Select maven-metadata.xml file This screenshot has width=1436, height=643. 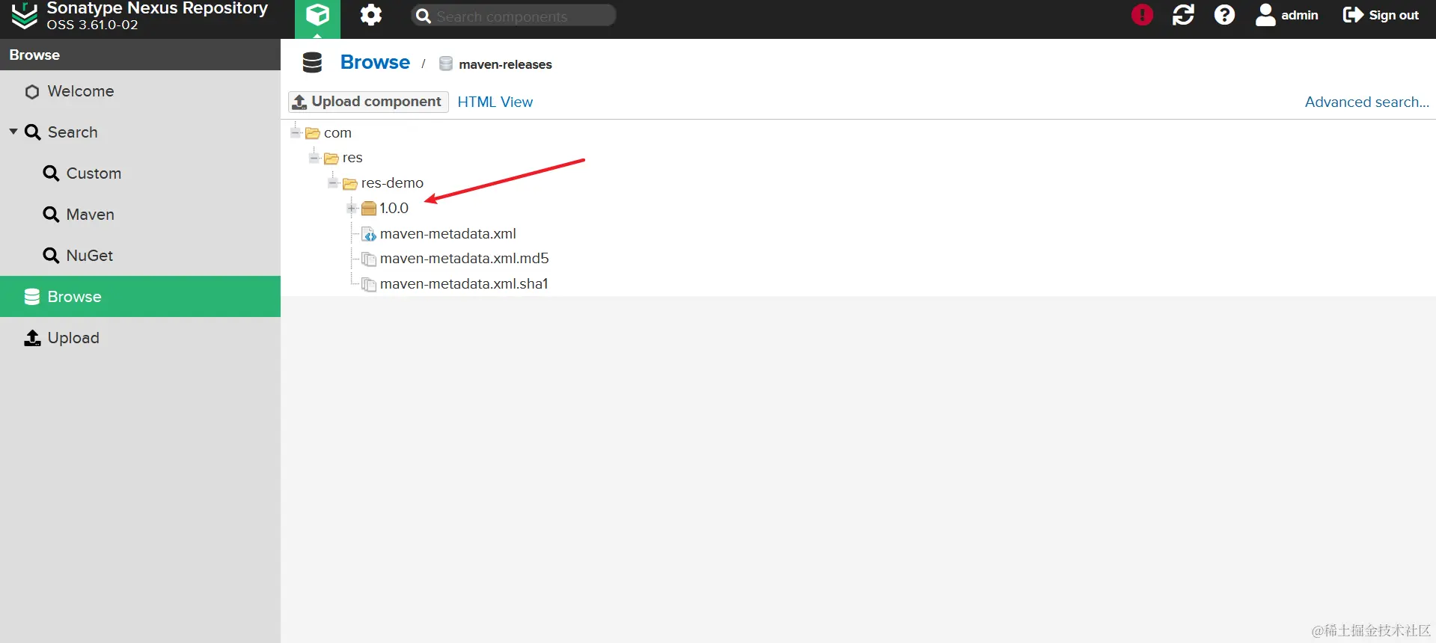(x=447, y=234)
